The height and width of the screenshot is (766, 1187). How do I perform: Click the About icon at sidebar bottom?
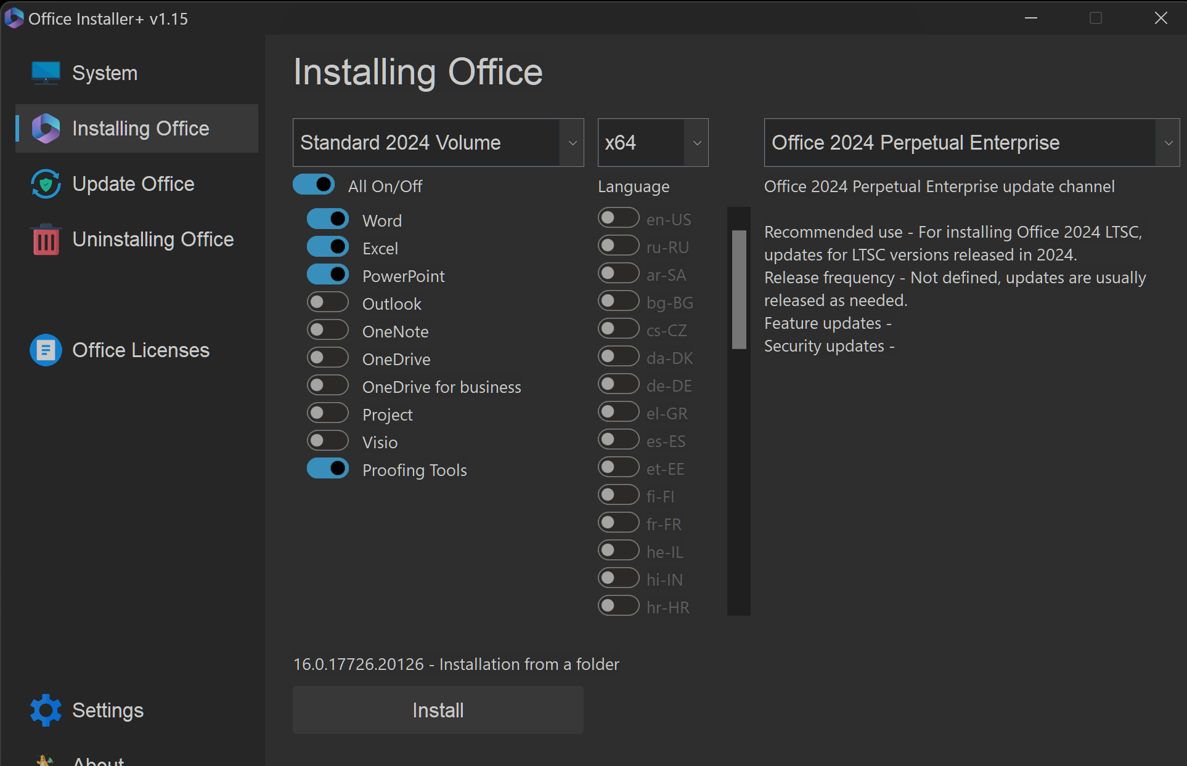point(44,761)
